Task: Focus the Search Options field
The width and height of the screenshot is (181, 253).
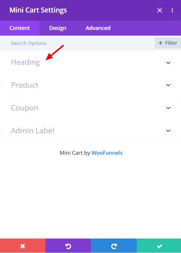Action: pyautogui.click(x=77, y=43)
